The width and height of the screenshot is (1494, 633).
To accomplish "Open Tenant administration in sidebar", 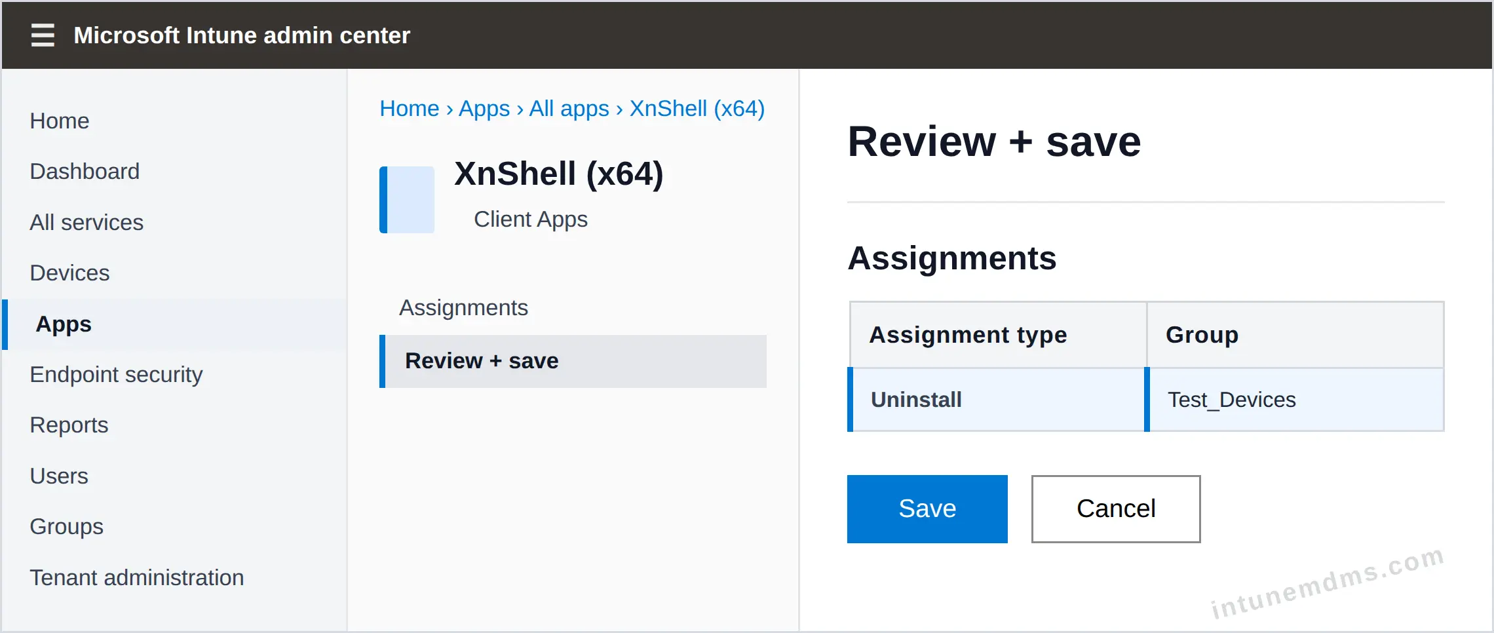I will 136,578.
